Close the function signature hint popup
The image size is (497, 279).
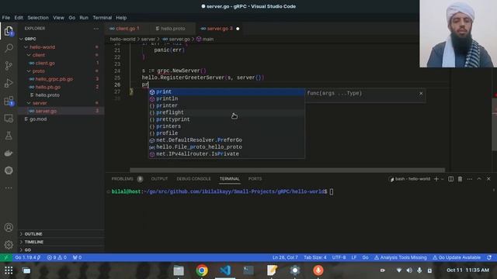pos(421,93)
